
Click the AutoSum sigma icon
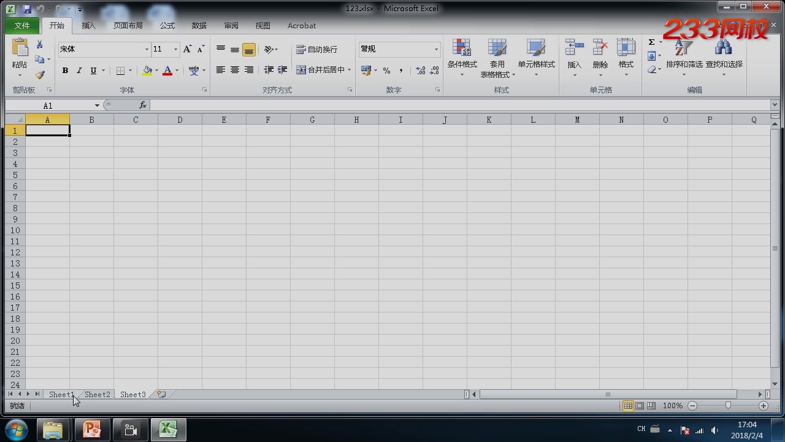pyautogui.click(x=651, y=42)
